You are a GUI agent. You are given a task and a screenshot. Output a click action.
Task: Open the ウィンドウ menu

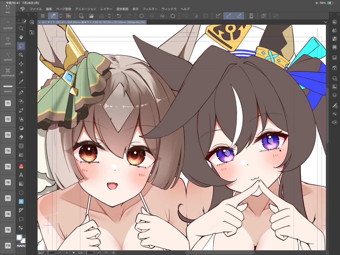tap(169, 9)
